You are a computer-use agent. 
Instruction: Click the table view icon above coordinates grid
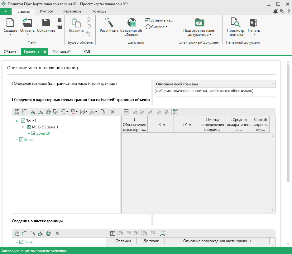(x=126, y=112)
